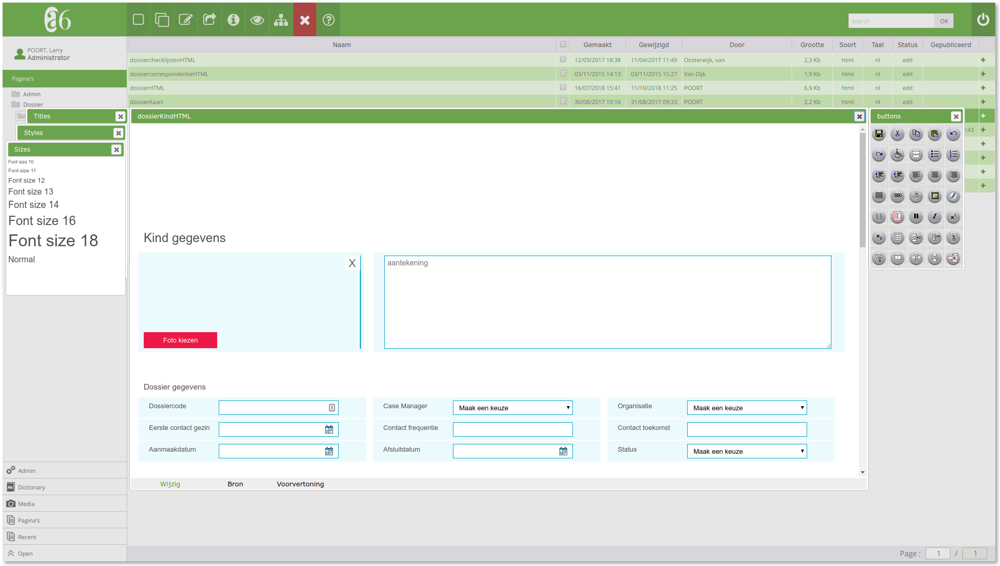
Task: Click the numbered list icon
Action: pyautogui.click(x=953, y=155)
